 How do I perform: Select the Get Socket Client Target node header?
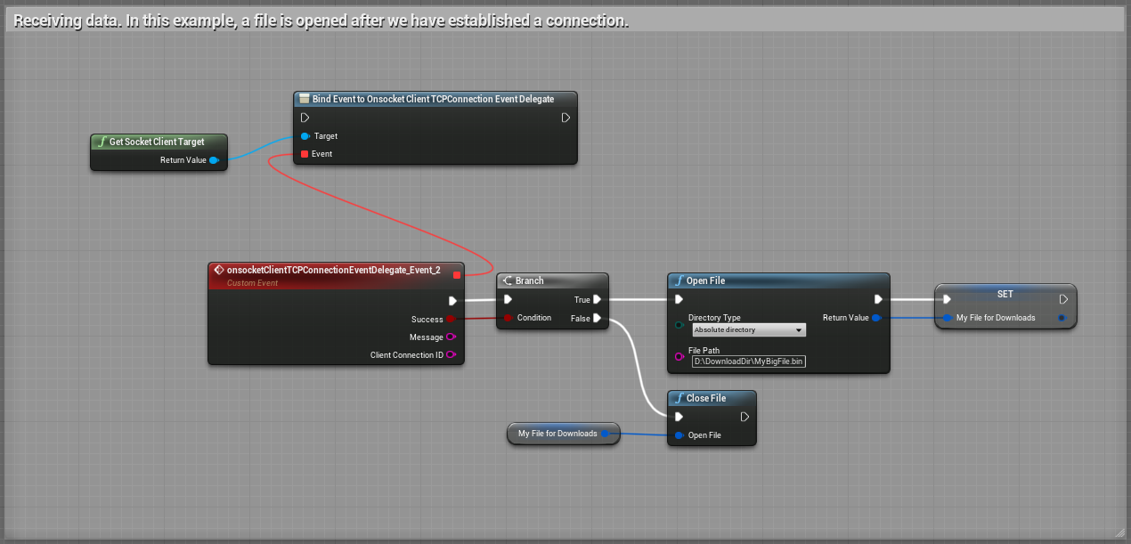158,142
